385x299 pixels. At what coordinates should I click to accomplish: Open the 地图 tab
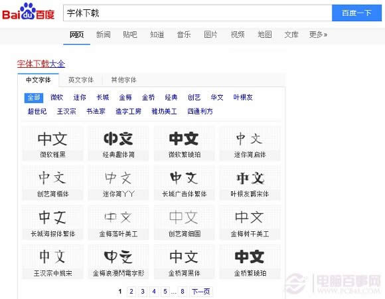(x=264, y=35)
